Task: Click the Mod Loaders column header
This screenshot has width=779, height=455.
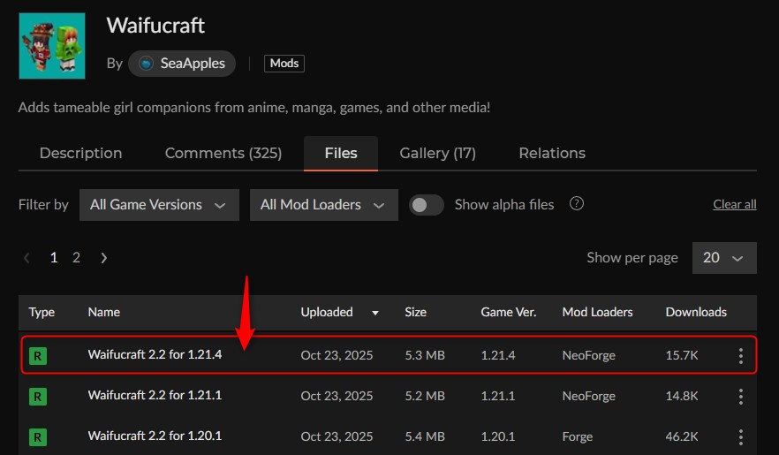Action: pos(597,312)
